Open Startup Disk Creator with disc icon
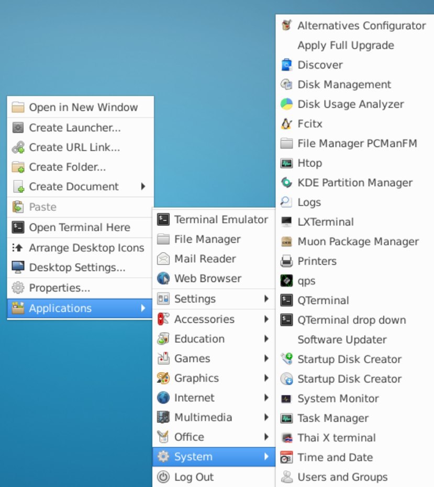Viewport: 434px width, 487px height. (x=355, y=379)
